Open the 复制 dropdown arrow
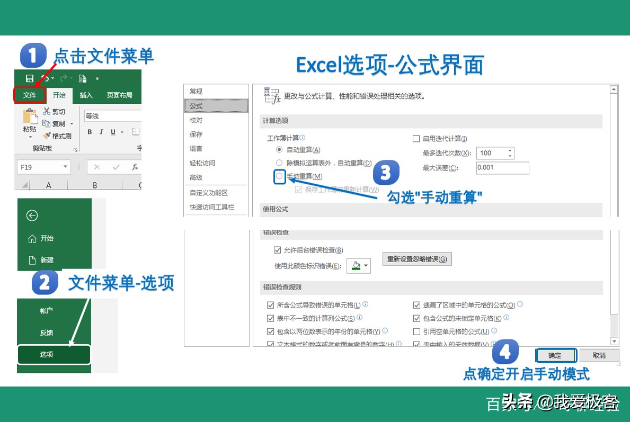This screenshot has width=630, height=422. (72, 124)
